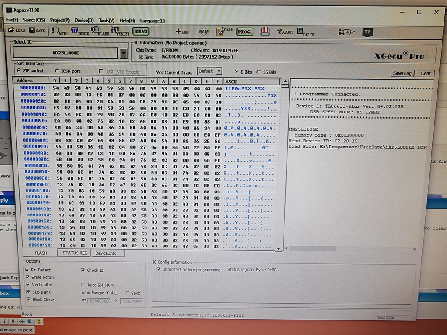Viewport: 447px width, 335px height.
Task: Click the TV toolbar icon
Action: pos(367,32)
